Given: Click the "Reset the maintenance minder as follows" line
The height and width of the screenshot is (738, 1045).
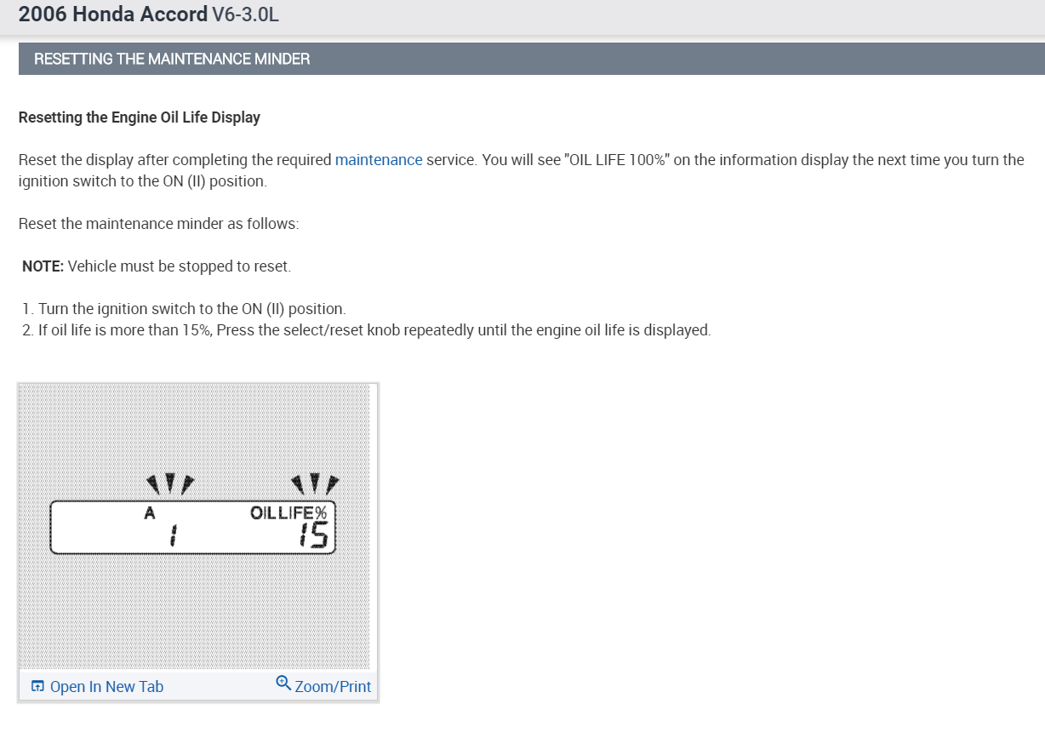Looking at the screenshot, I should [158, 224].
